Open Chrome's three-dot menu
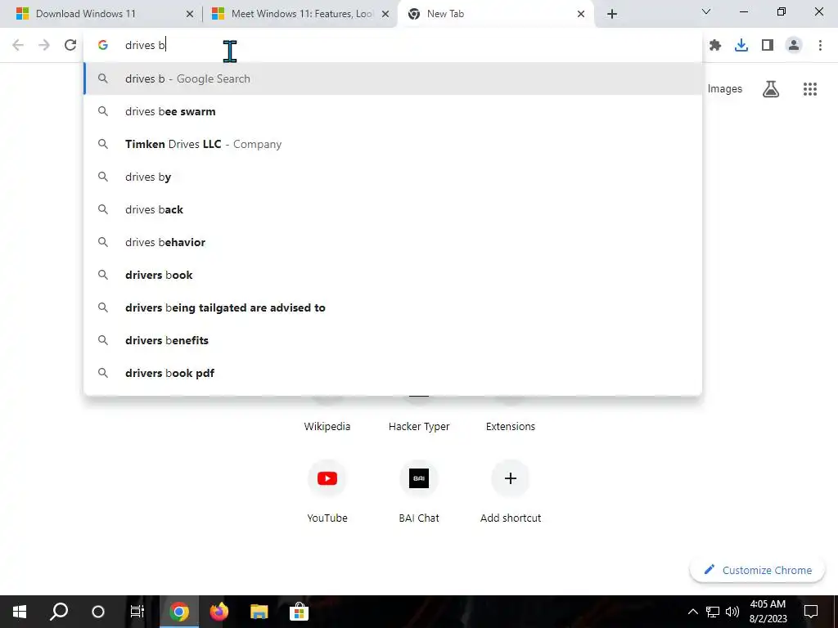 (x=820, y=46)
